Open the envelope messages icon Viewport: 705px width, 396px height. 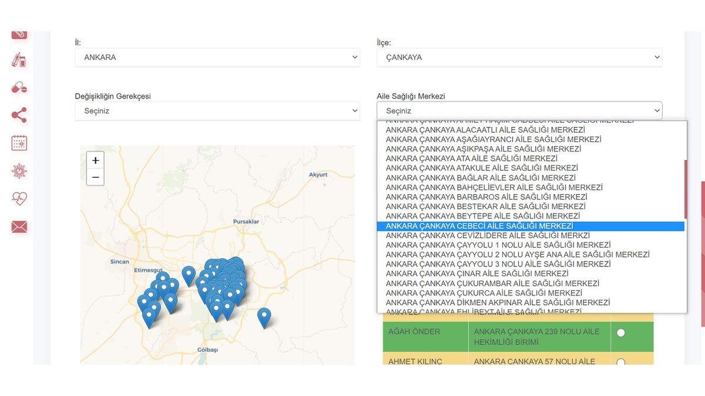[19, 226]
